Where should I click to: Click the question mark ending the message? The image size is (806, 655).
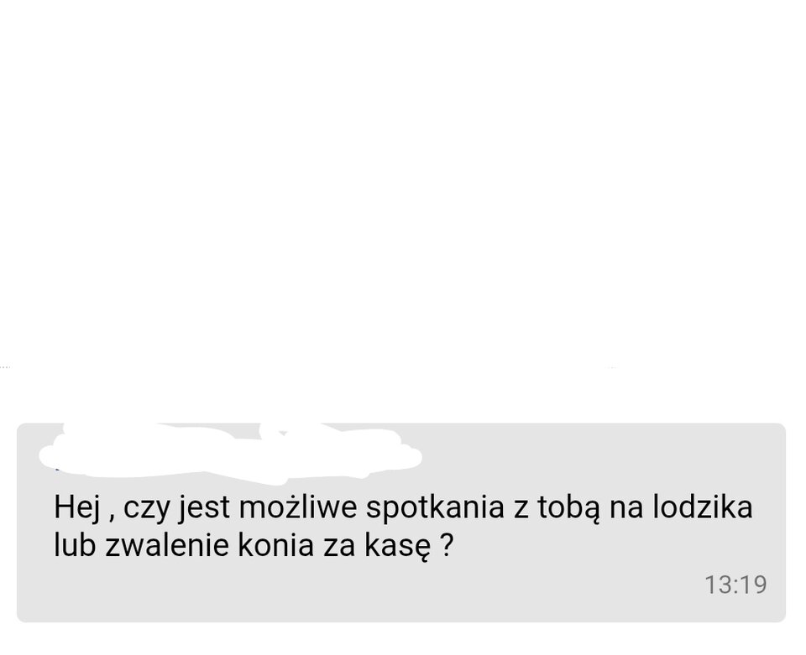point(447,544)
